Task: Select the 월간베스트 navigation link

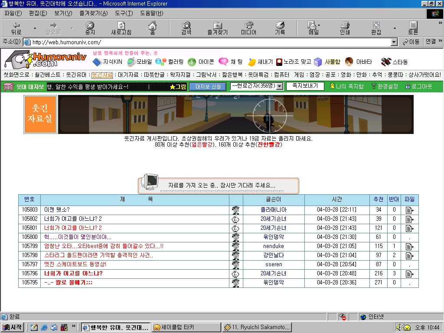Action: click(48, 75)
